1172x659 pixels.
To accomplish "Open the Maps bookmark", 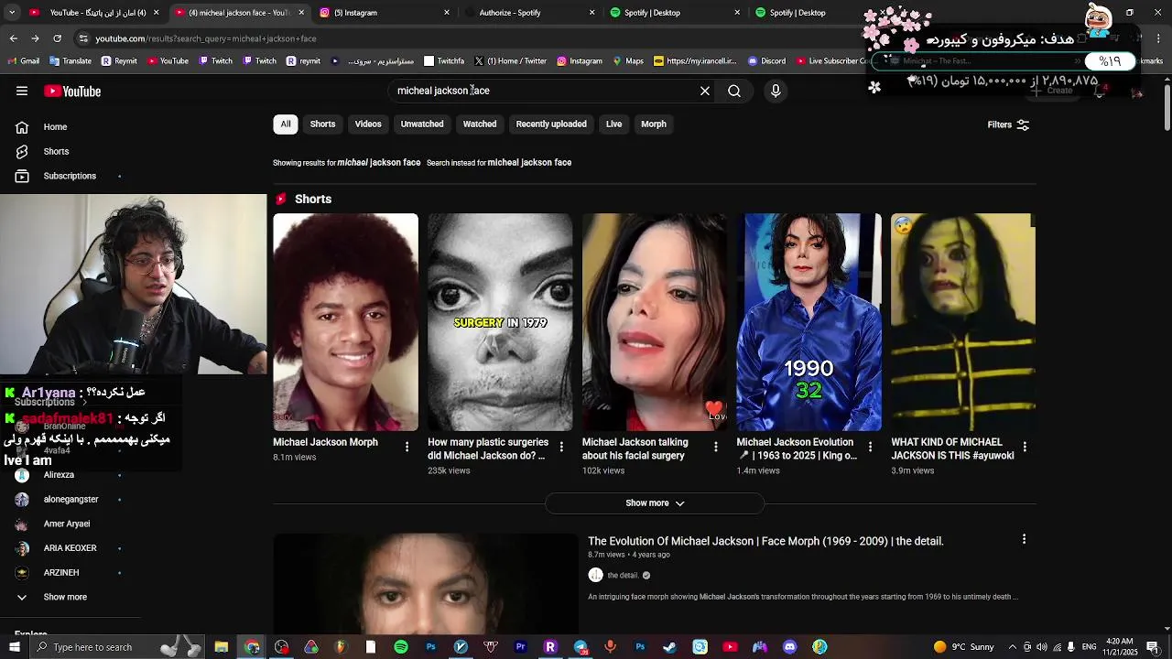I will (x=628, y=61).
